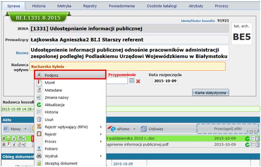Expand the Wydruk submenu arrow
This screenshot has width=261, height=167.
[x=101, y=156]
